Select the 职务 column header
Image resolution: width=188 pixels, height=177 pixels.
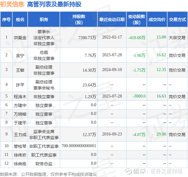tap(44, 19)
